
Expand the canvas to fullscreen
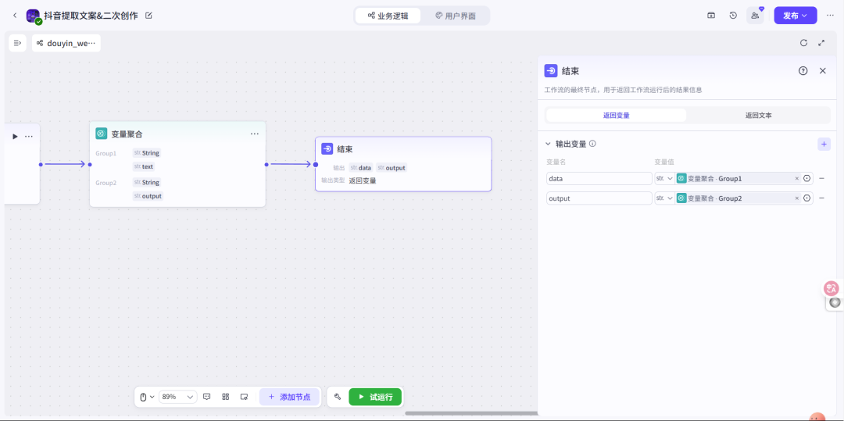pos(821,43)
